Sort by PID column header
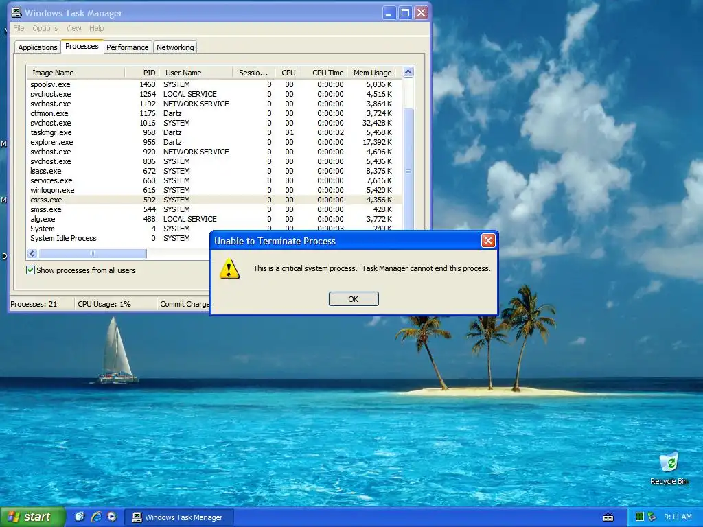The height and width of the screenshot is (527, 703). click(x=141, y=73)
